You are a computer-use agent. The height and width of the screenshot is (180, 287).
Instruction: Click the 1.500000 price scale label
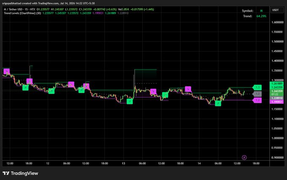(277, 42)
